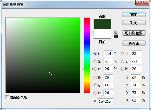Click the a value field showing -21
The image size is (151, 110).
pyautogui.click(x=136, y=61)
